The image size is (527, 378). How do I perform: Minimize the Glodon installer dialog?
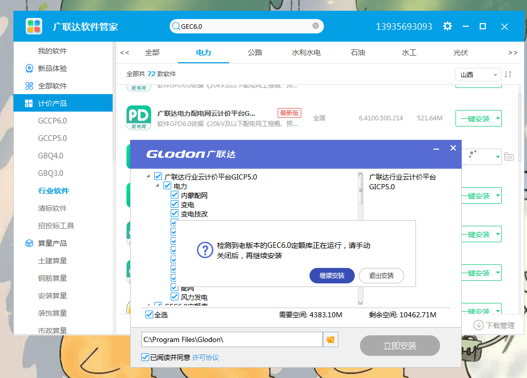click(437, 149)
